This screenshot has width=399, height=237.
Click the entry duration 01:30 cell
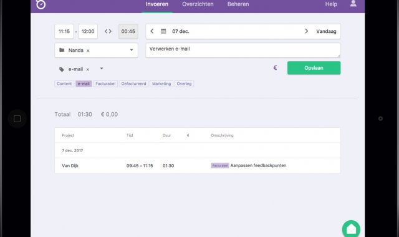[168, 166]
